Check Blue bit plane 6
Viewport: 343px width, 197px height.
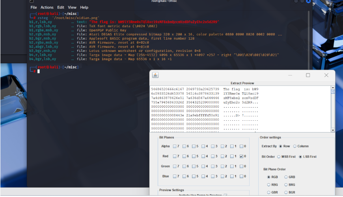click(x=184, y=177)
